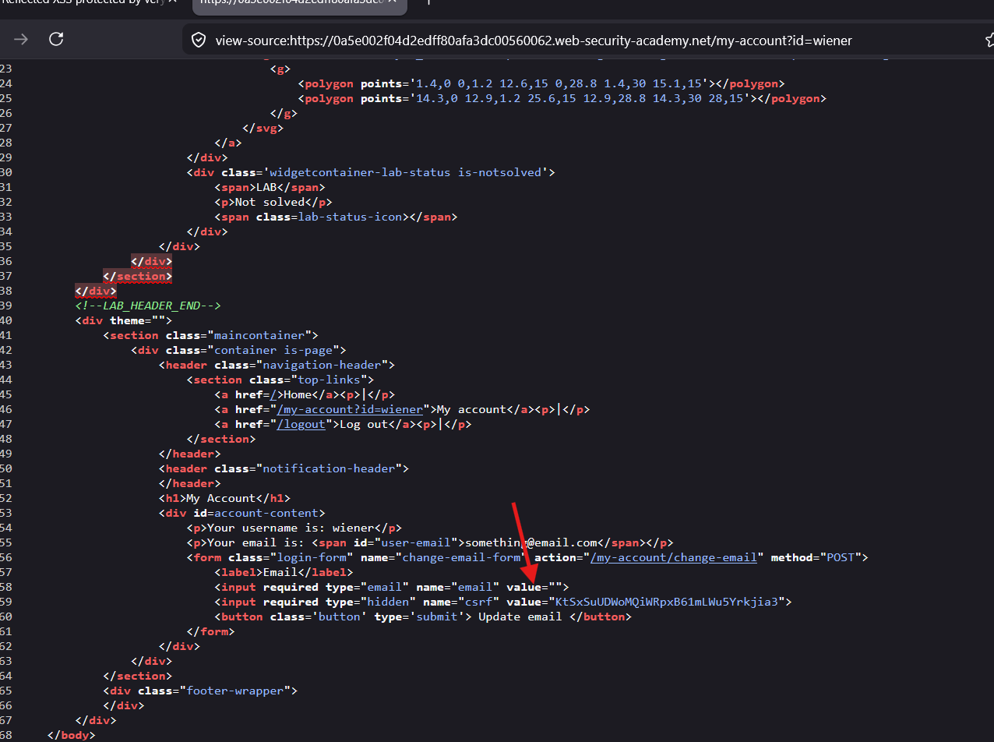
Task: Click the "container is-page" class value
Action: point(273,350)
